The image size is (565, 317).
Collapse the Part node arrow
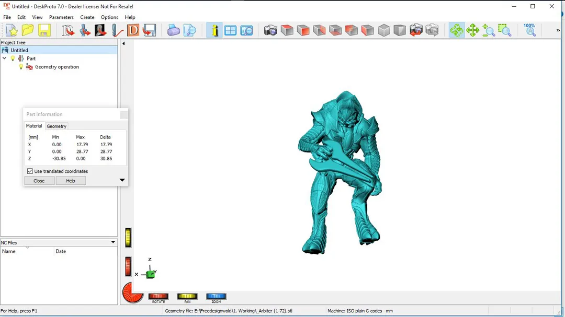(4, 58)
